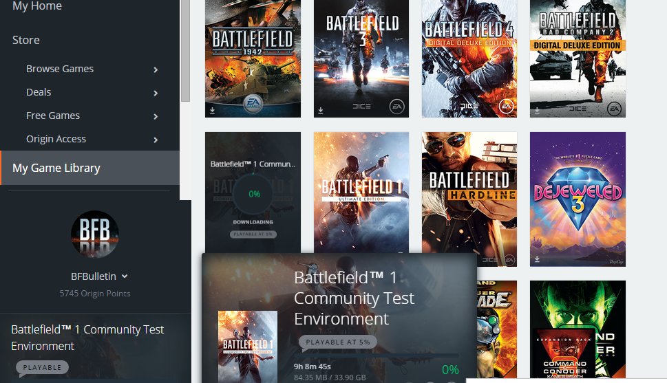This screenshot has height=383, width=667.
Task: Click the popup download progress bar
Action: 376,355
